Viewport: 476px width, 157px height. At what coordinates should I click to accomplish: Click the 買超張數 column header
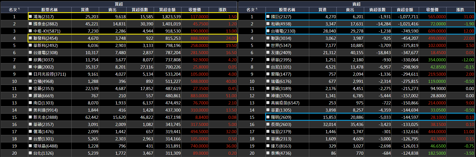coord(140,10)
